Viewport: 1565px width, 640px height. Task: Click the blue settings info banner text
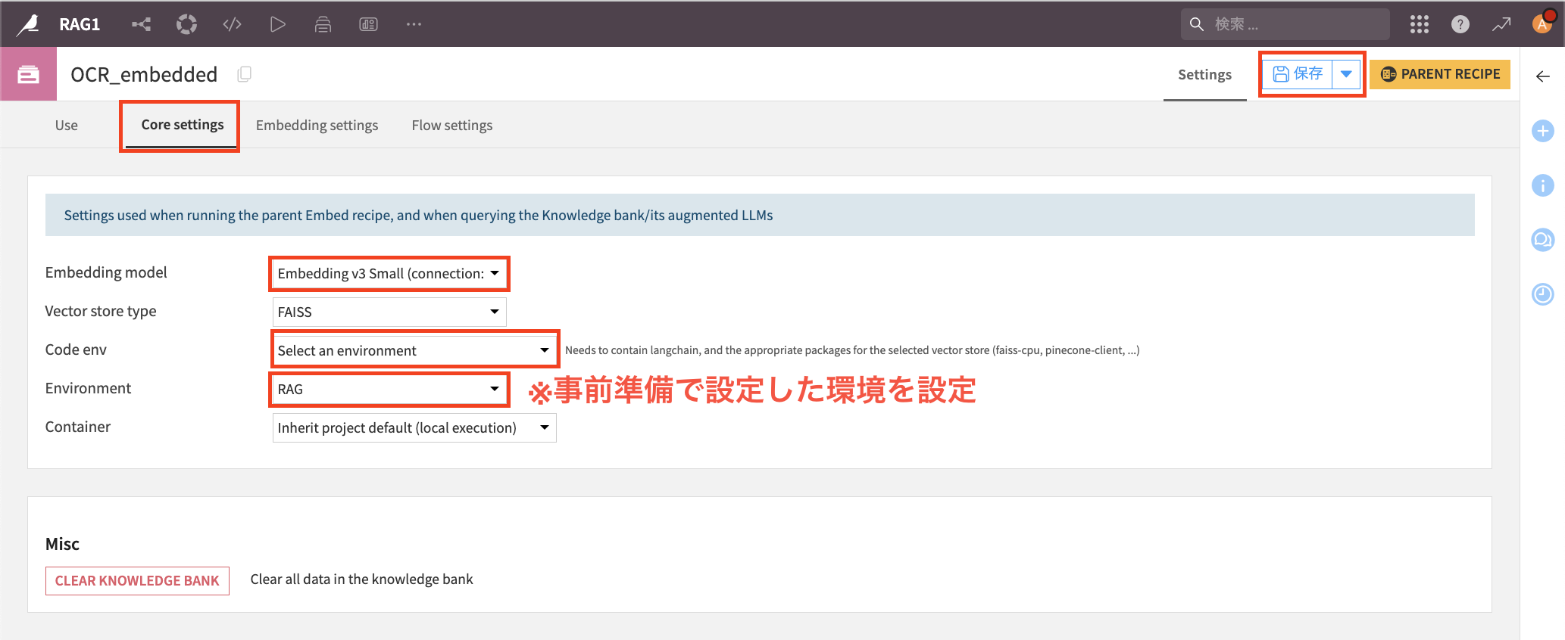pyautogui.click(x=418, y=216)
